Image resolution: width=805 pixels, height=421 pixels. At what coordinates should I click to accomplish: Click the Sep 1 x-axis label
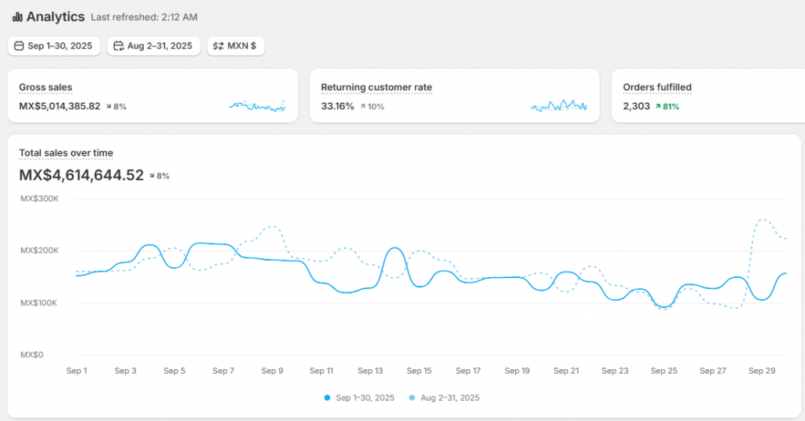coord(76,371)
